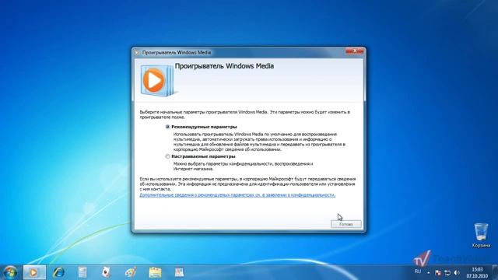Click the small icon in the dialog title bar
This screenshot has width=498, height=280.
click(137, 52)
